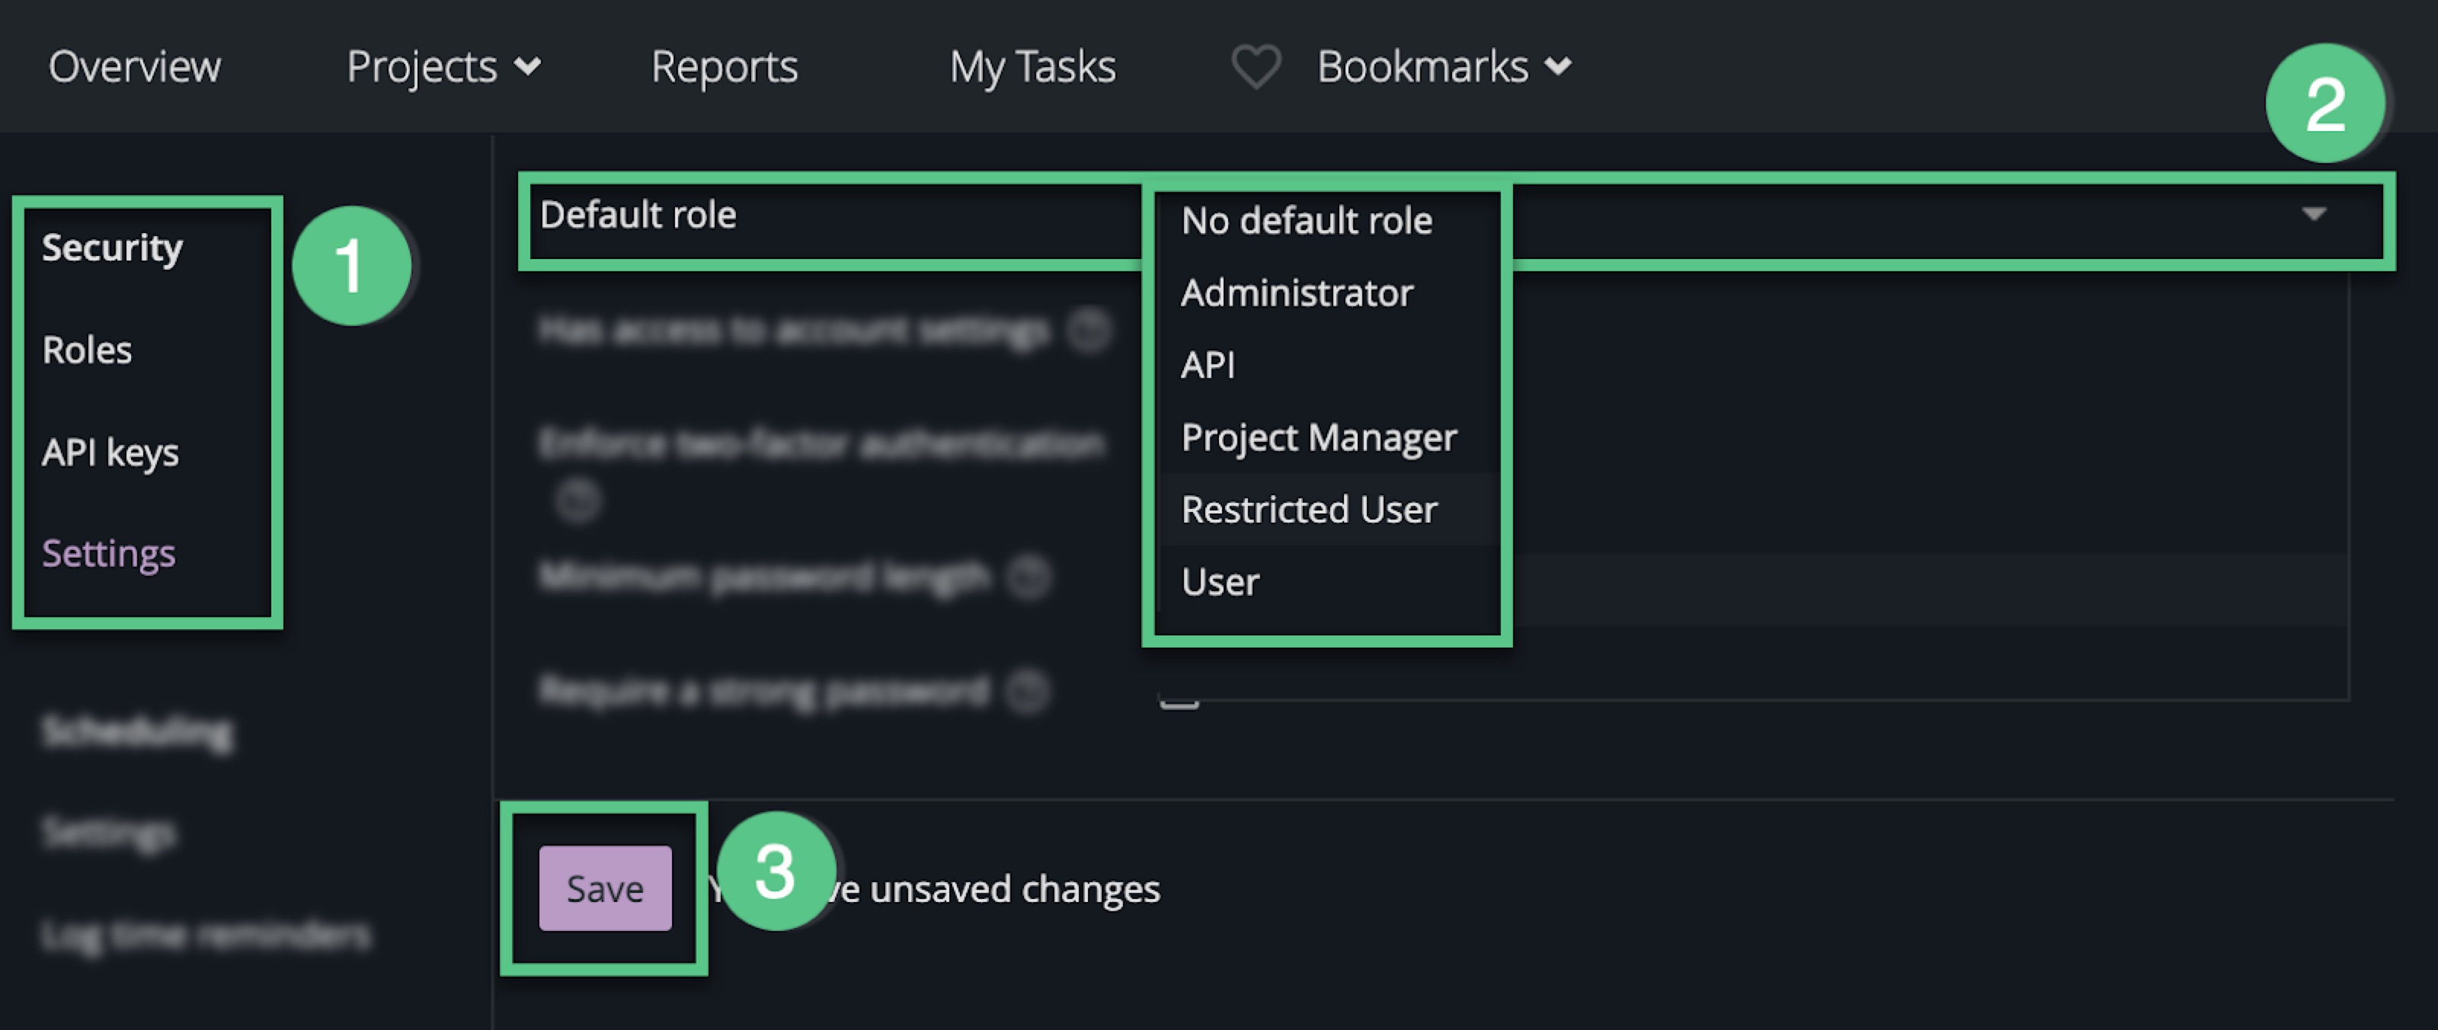Open API keys in the sidebar
This screenshot has height=1030, width=2438.
click(110, 453)
